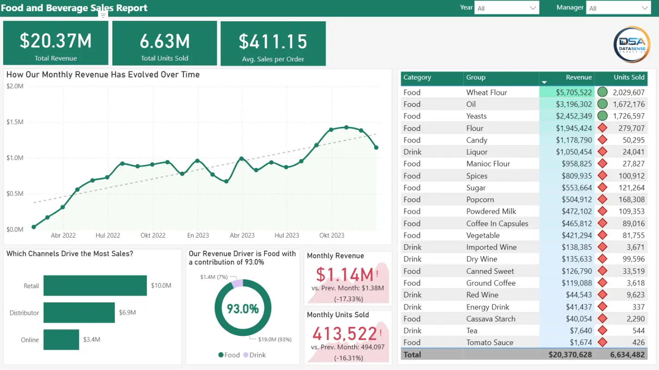Viewport: 659px width, 370px height.
Task: Click the Food legend color dot
Action: point(221,355)
